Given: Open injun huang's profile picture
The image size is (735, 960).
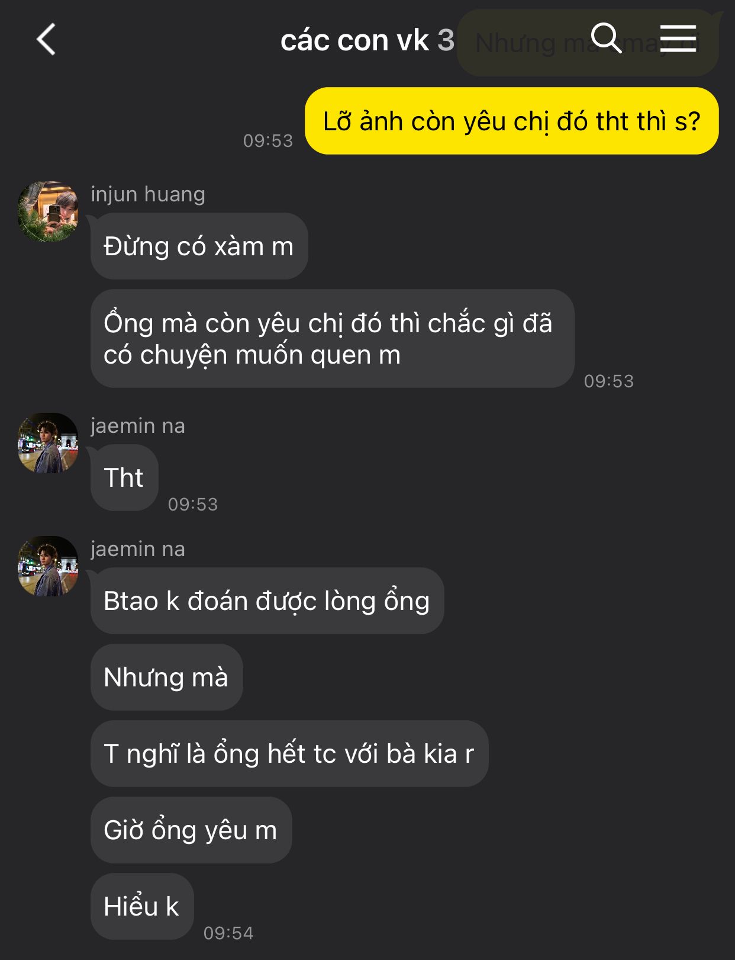Looking at the screenshot, I should 48,211.
